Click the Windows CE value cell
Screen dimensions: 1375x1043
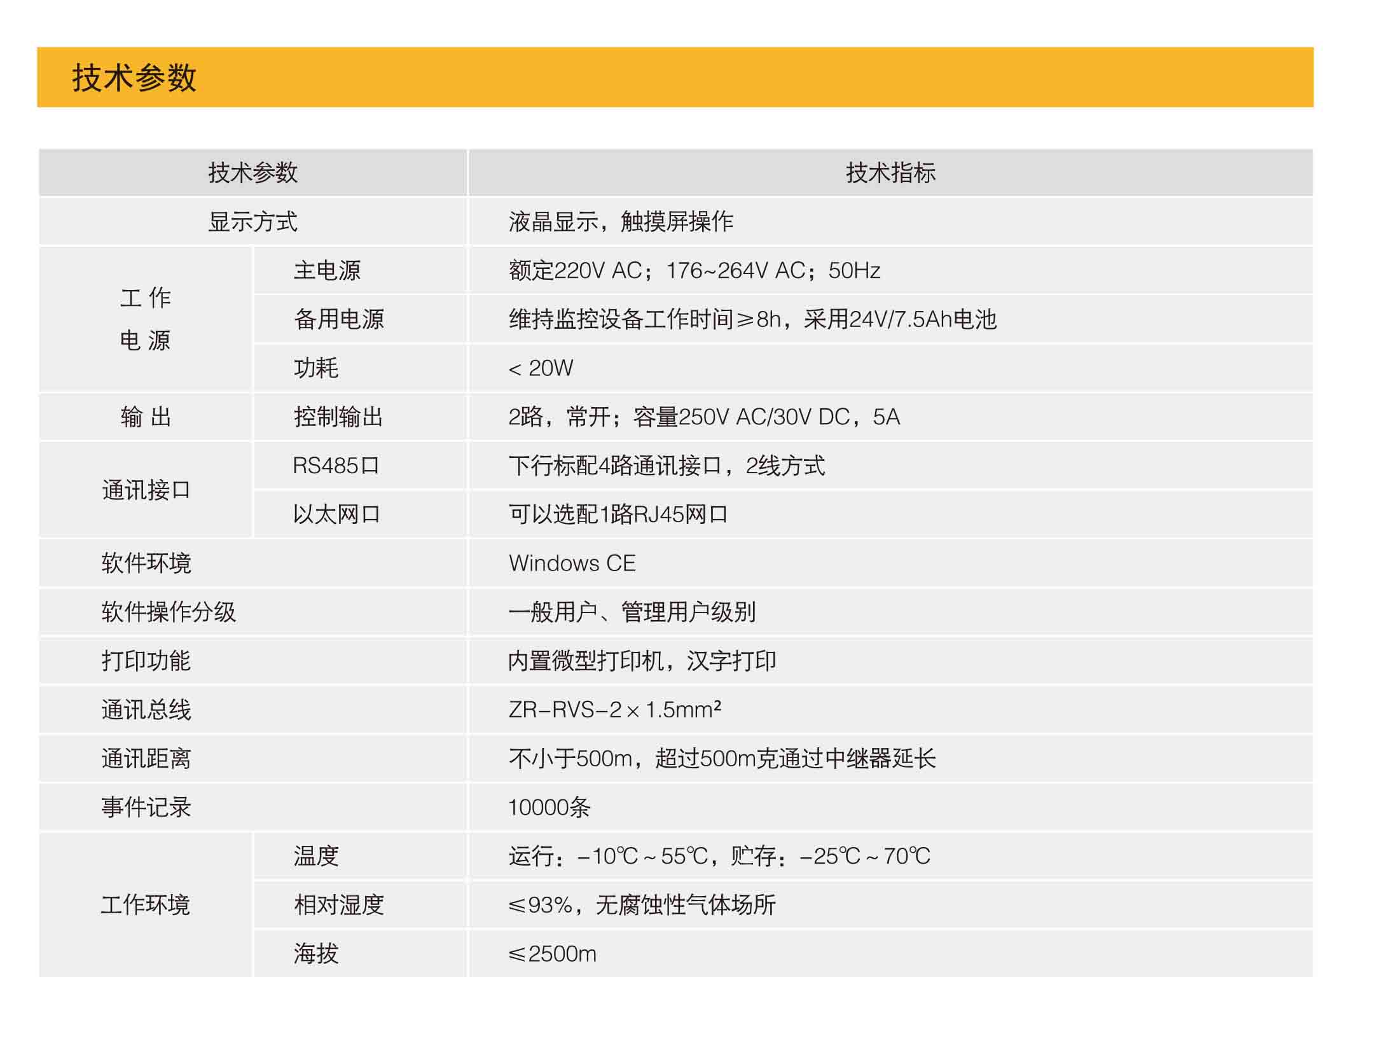point(572,563)
